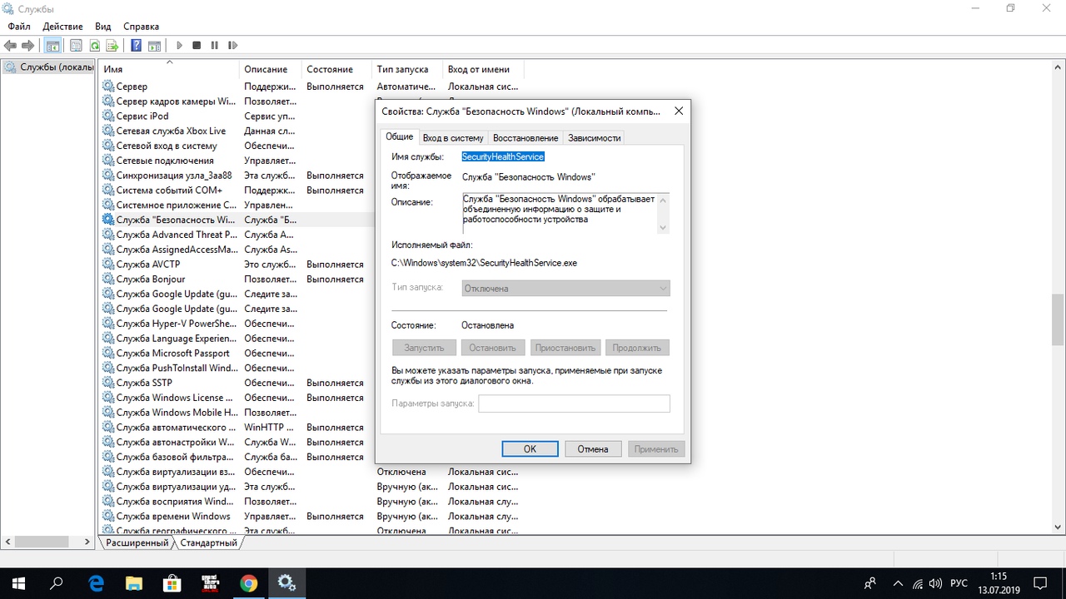Click the OK button in the dialog
Screen dimensions: 1066x599
pyautogui.click(x=530, y=448)
